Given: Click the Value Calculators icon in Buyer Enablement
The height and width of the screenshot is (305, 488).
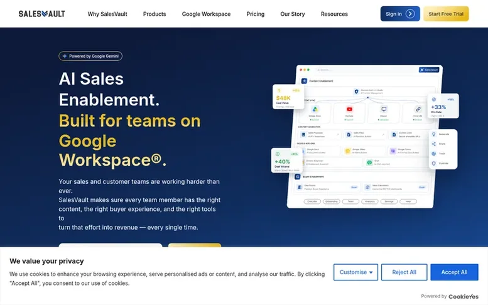Looking at the screenshot, I should pyautogui.click(x=367, y=187).
